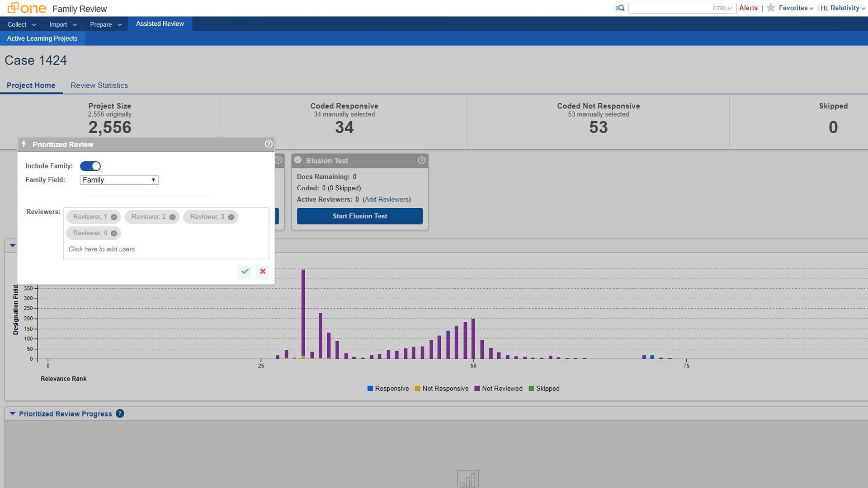Toggle the Not Reviewed legend item
The image size is (868, 488).
pyautogui.click(x=498, y=389)
